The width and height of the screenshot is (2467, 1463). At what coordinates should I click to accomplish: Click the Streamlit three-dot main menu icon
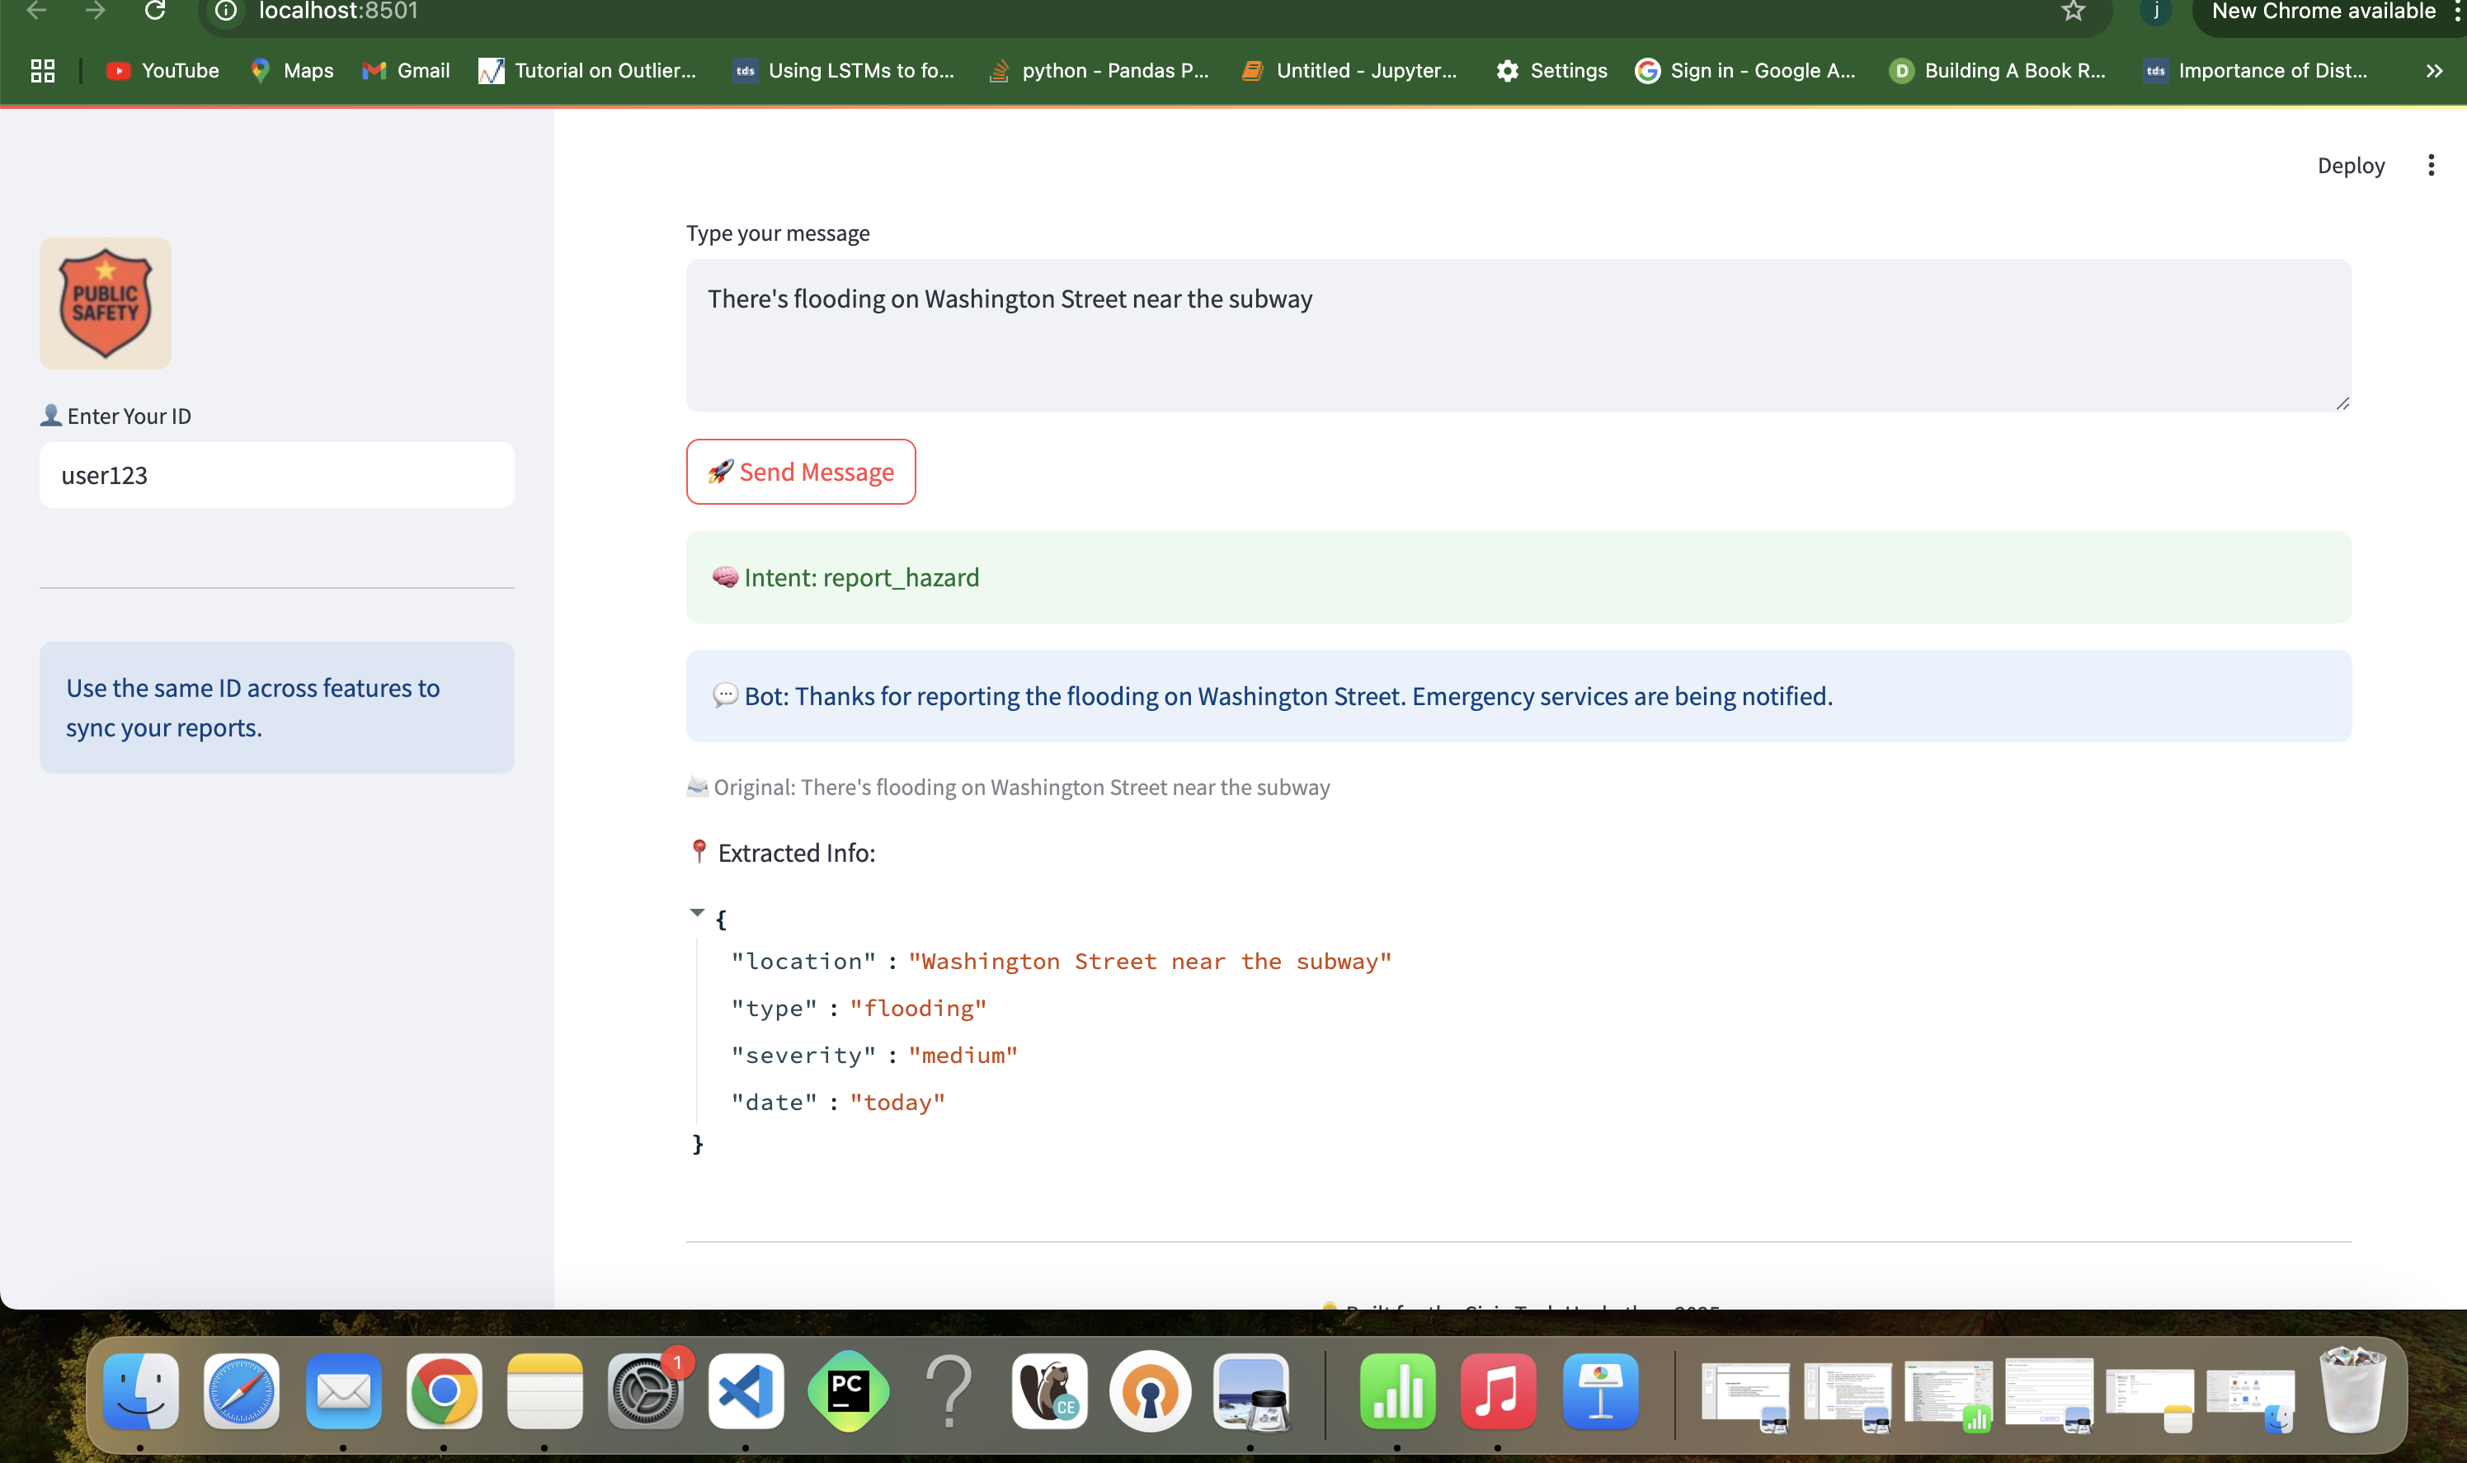pyautogui.click(x=2431, y=166)
